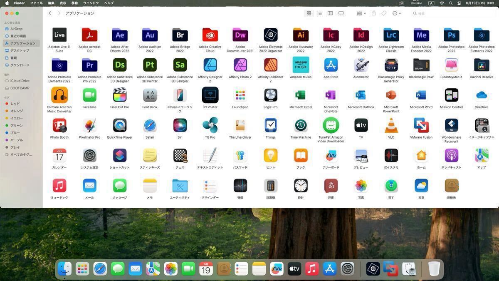Viewport: 499px width, 281px height.
Task: Click the Adobe Illustrator 2022 icon
Action: [301, 35]
